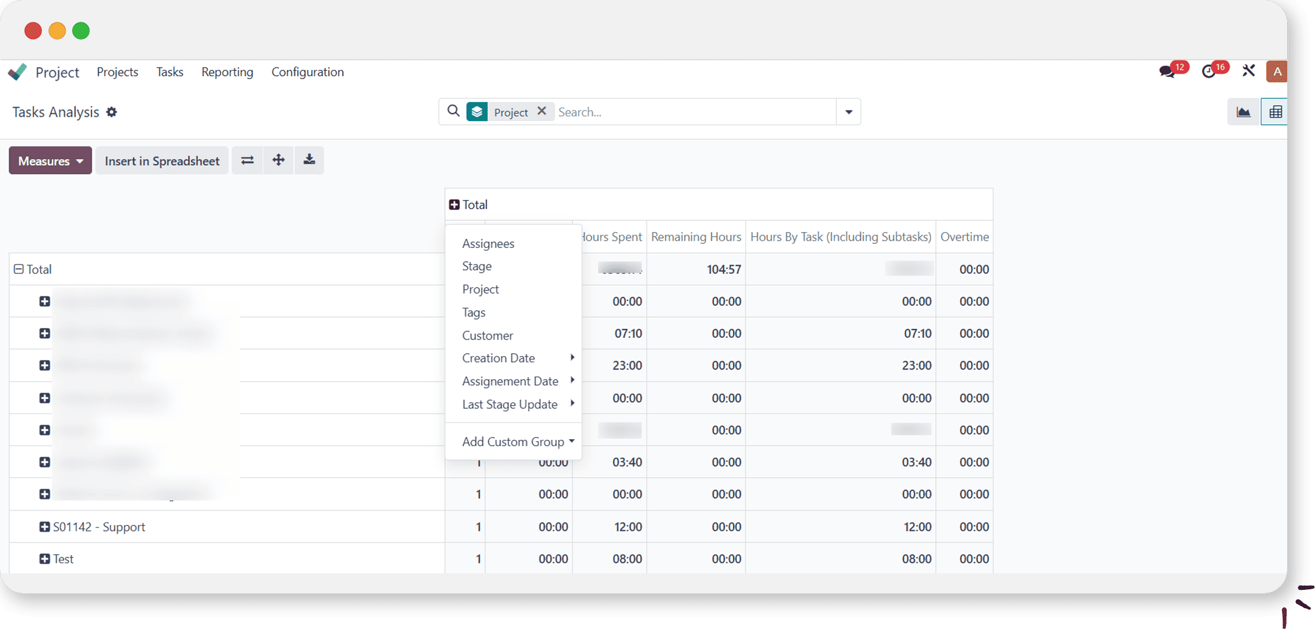Image resolution: width=1315 pixels, height=630 pixels.
Task: Switch to pivot table view icon
Action: [1275, 112]
